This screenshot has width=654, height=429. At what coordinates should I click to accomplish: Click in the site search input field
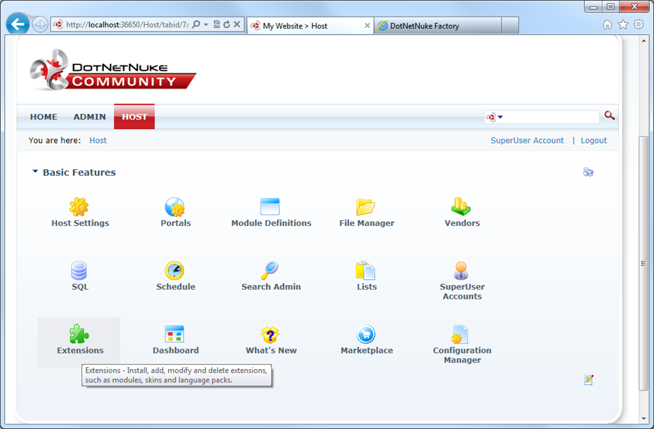(x=551, y=117)
